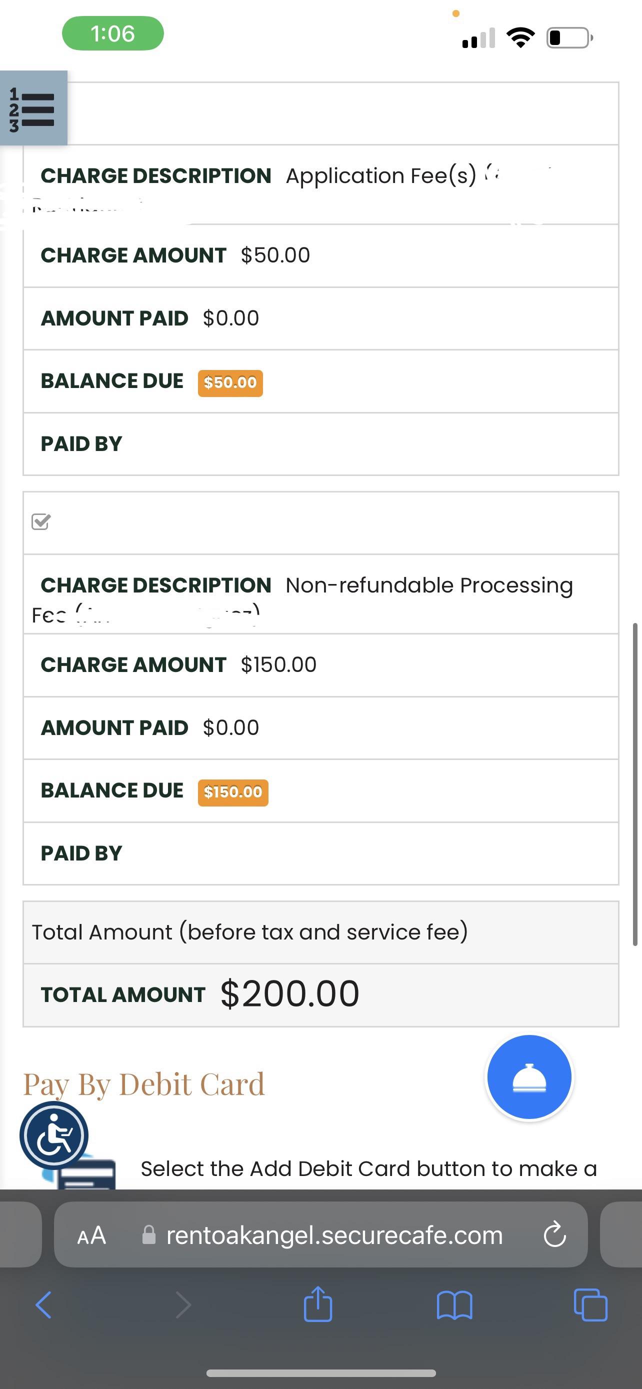Viewport: 642px width, 1389px height.
Task: Open Safari tabs overview icon
Action: pyautogui.click(x=591, y=1305)
